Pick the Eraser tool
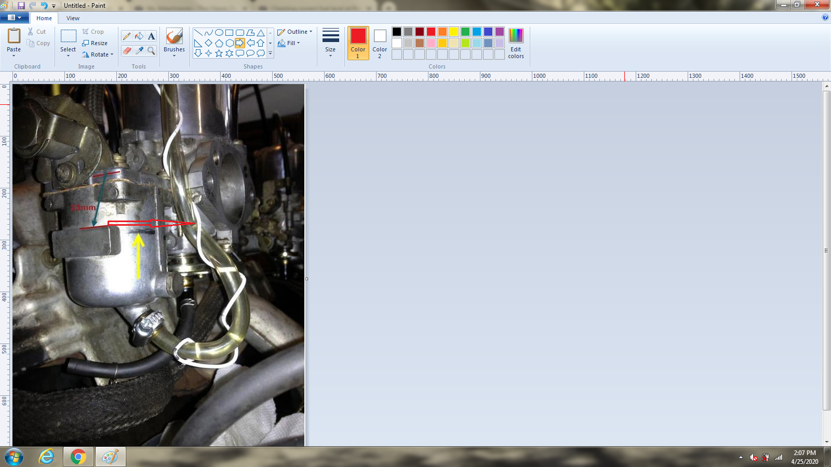Viewport: 831px width, 467px height. tap(127, 50)
